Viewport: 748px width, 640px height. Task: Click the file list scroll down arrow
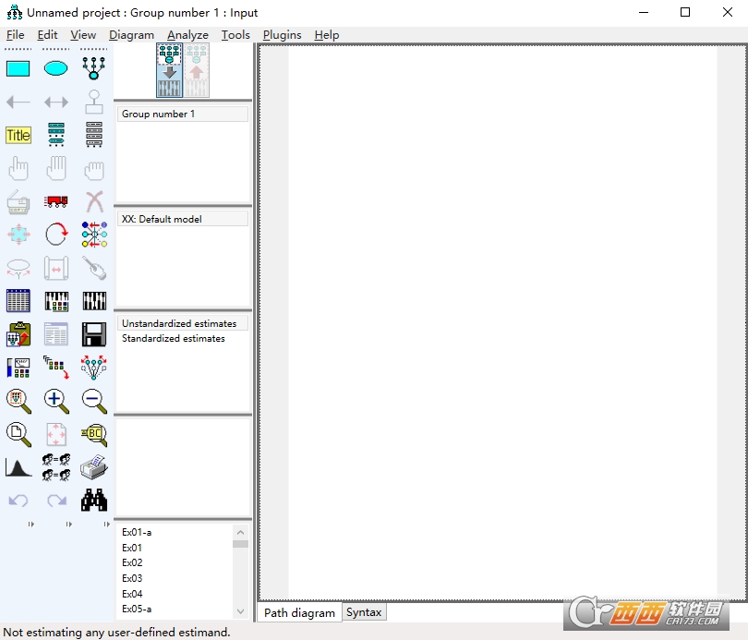pos(240,611)
